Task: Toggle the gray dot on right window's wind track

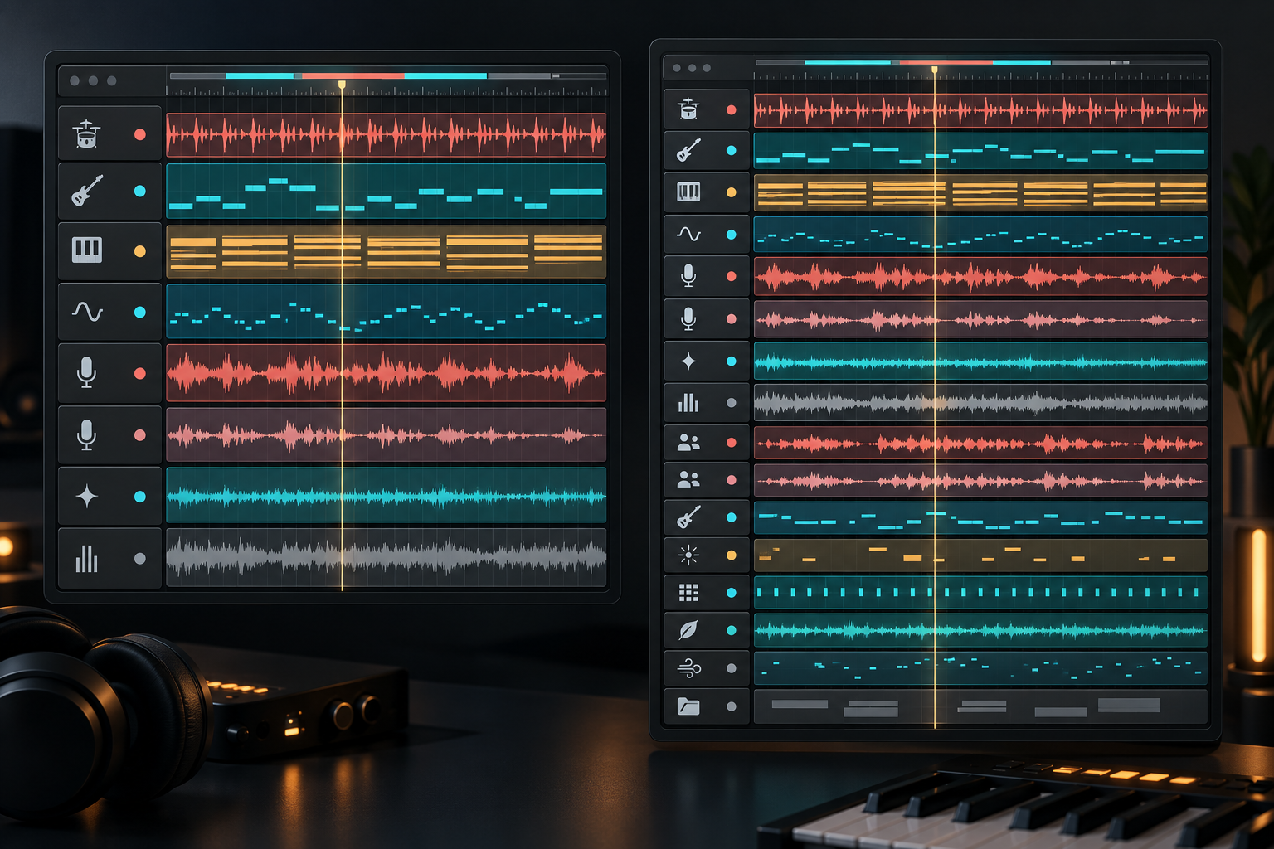Action: click(732, 668)
